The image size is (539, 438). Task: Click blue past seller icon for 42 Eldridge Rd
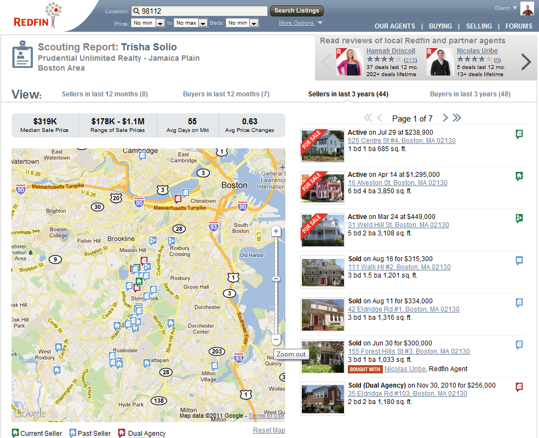pyautogui.click(x=519, y=303)
